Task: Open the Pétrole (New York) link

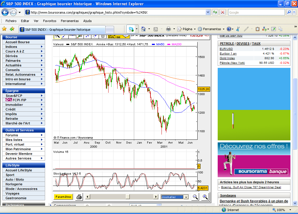Action: pos(232,63)
